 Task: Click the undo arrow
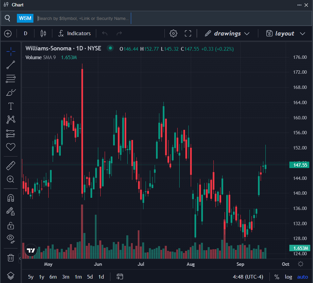(105, 33)
